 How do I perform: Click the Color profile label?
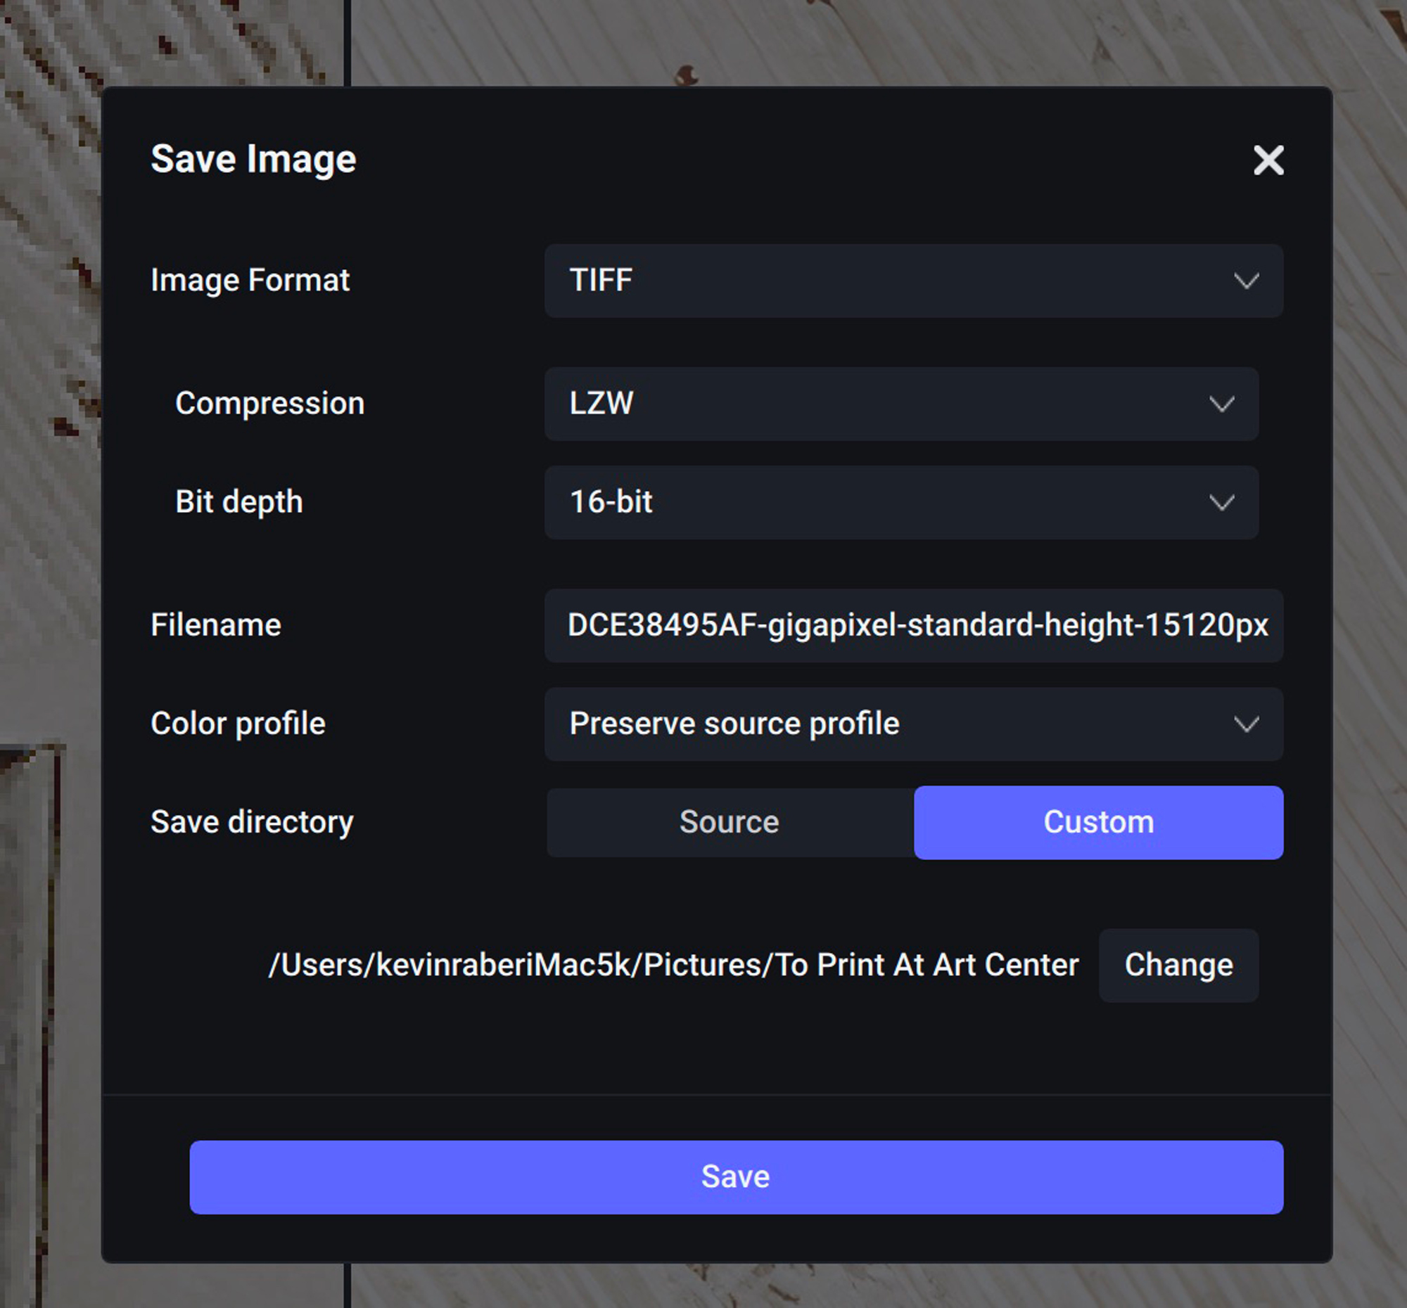238,724
